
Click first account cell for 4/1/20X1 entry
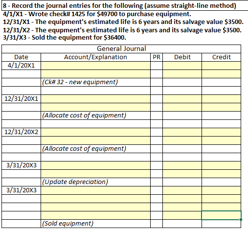coord(95,66)
